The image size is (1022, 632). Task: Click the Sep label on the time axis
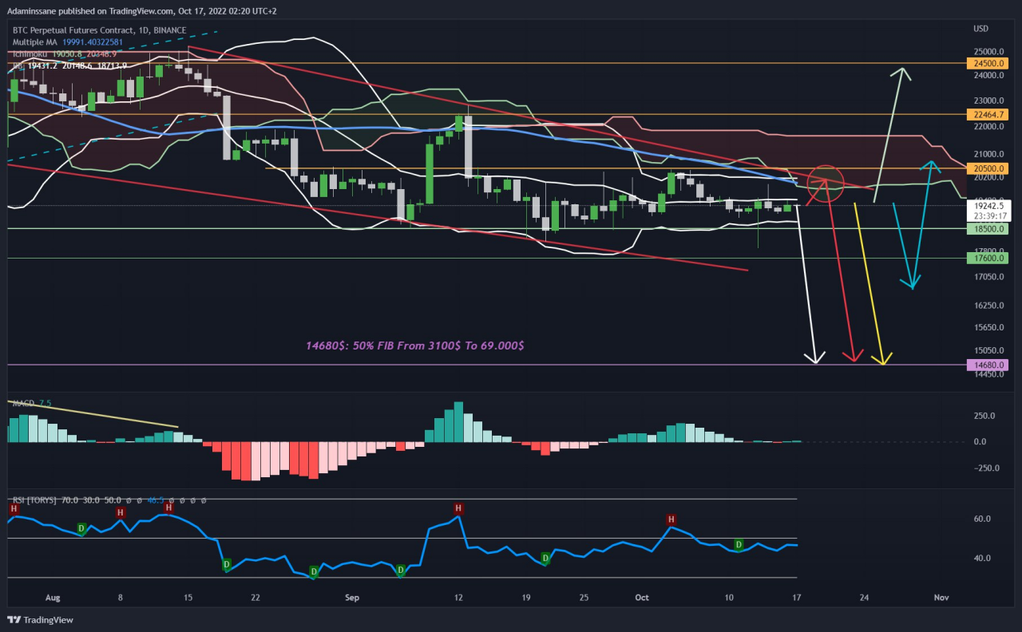click(353, 597)
